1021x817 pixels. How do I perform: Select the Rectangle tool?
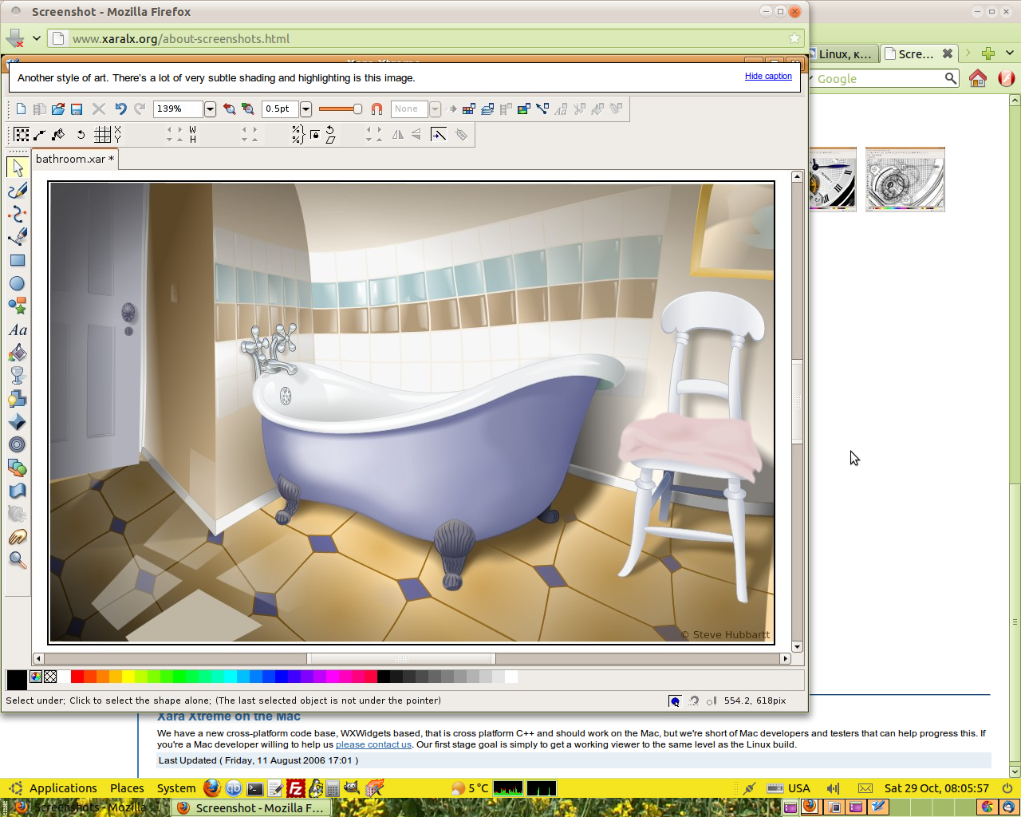coord(18,260)
